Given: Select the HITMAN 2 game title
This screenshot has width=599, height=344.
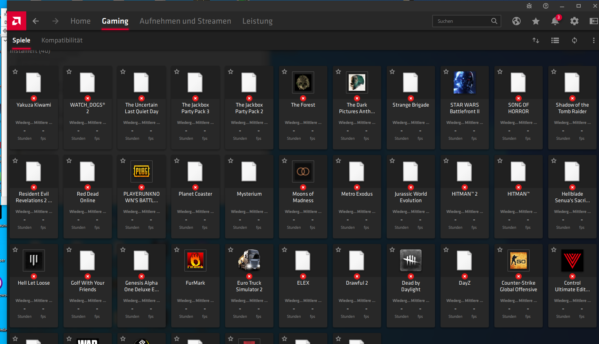Looking at the screenshot, I should (x=465, y=194).
